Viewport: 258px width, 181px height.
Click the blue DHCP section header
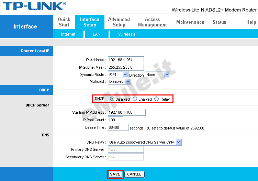26,90
